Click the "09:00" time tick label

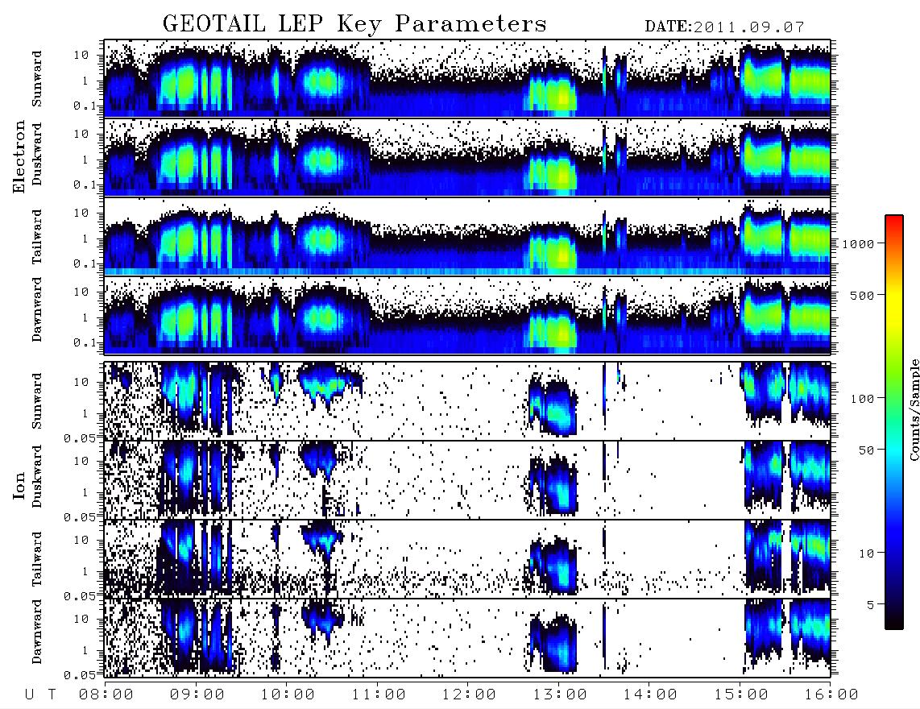pyautogui.click(x=197, y=694)
